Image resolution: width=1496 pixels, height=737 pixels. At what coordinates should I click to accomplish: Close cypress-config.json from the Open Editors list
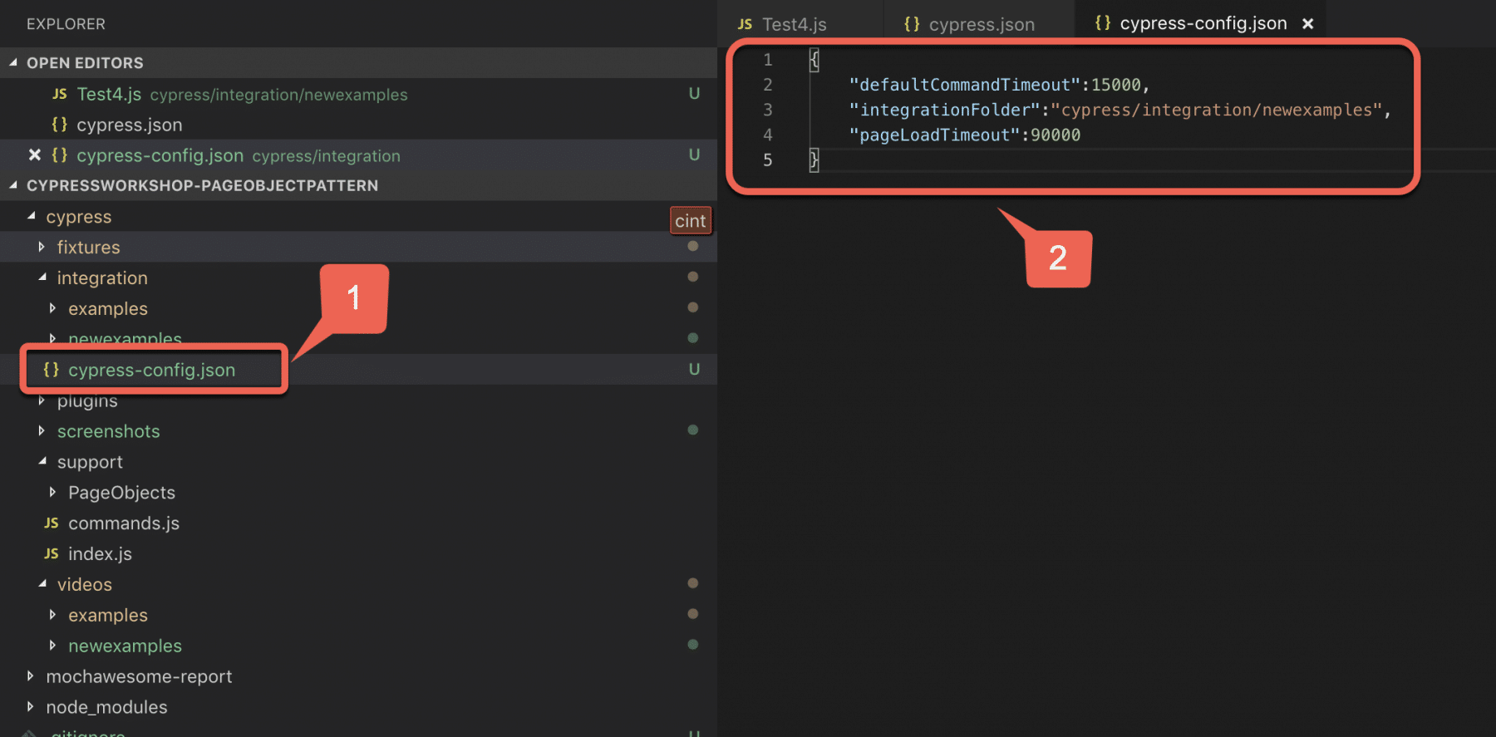pos(35,155)
